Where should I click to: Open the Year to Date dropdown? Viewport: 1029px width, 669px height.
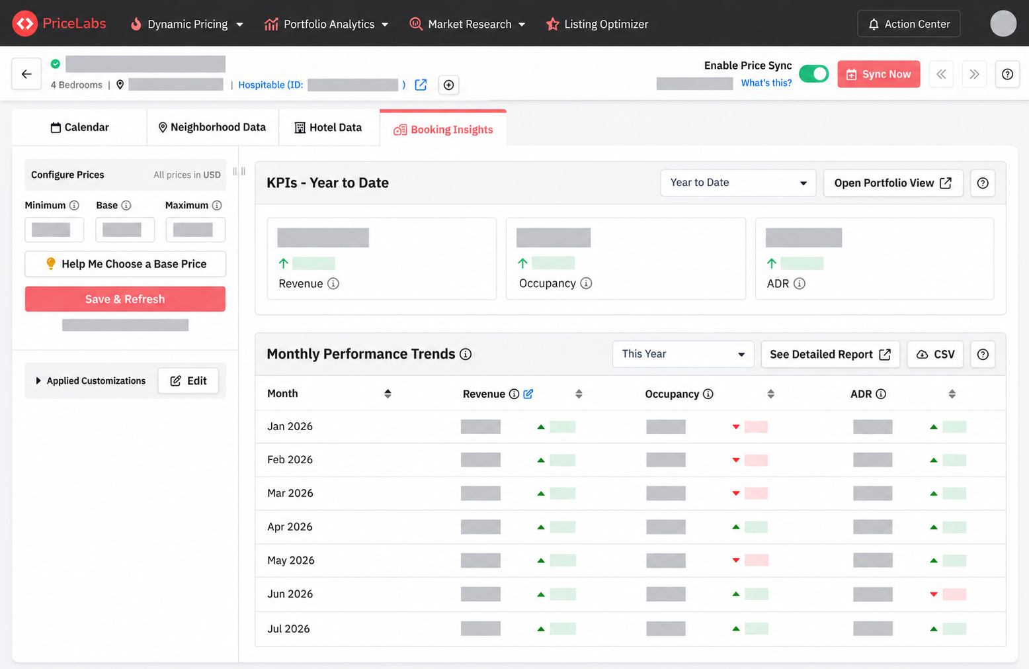(x=738, y=183)
